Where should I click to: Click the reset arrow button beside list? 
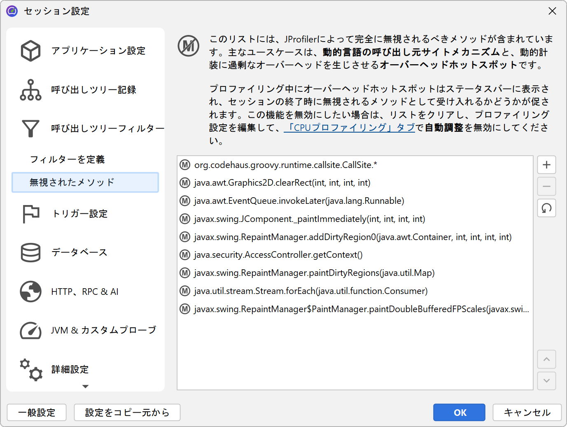[x=546, y=208]
